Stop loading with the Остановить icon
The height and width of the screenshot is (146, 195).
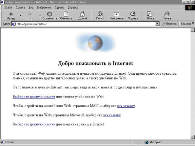[x=49, y=14]
